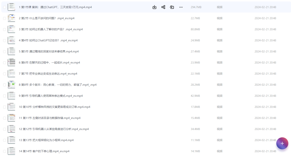Toggle the checkbox for 第14节 客户的下单心理

(4, 151)
